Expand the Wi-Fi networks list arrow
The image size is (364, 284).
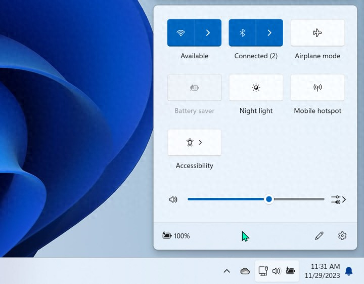click(208, 33)
